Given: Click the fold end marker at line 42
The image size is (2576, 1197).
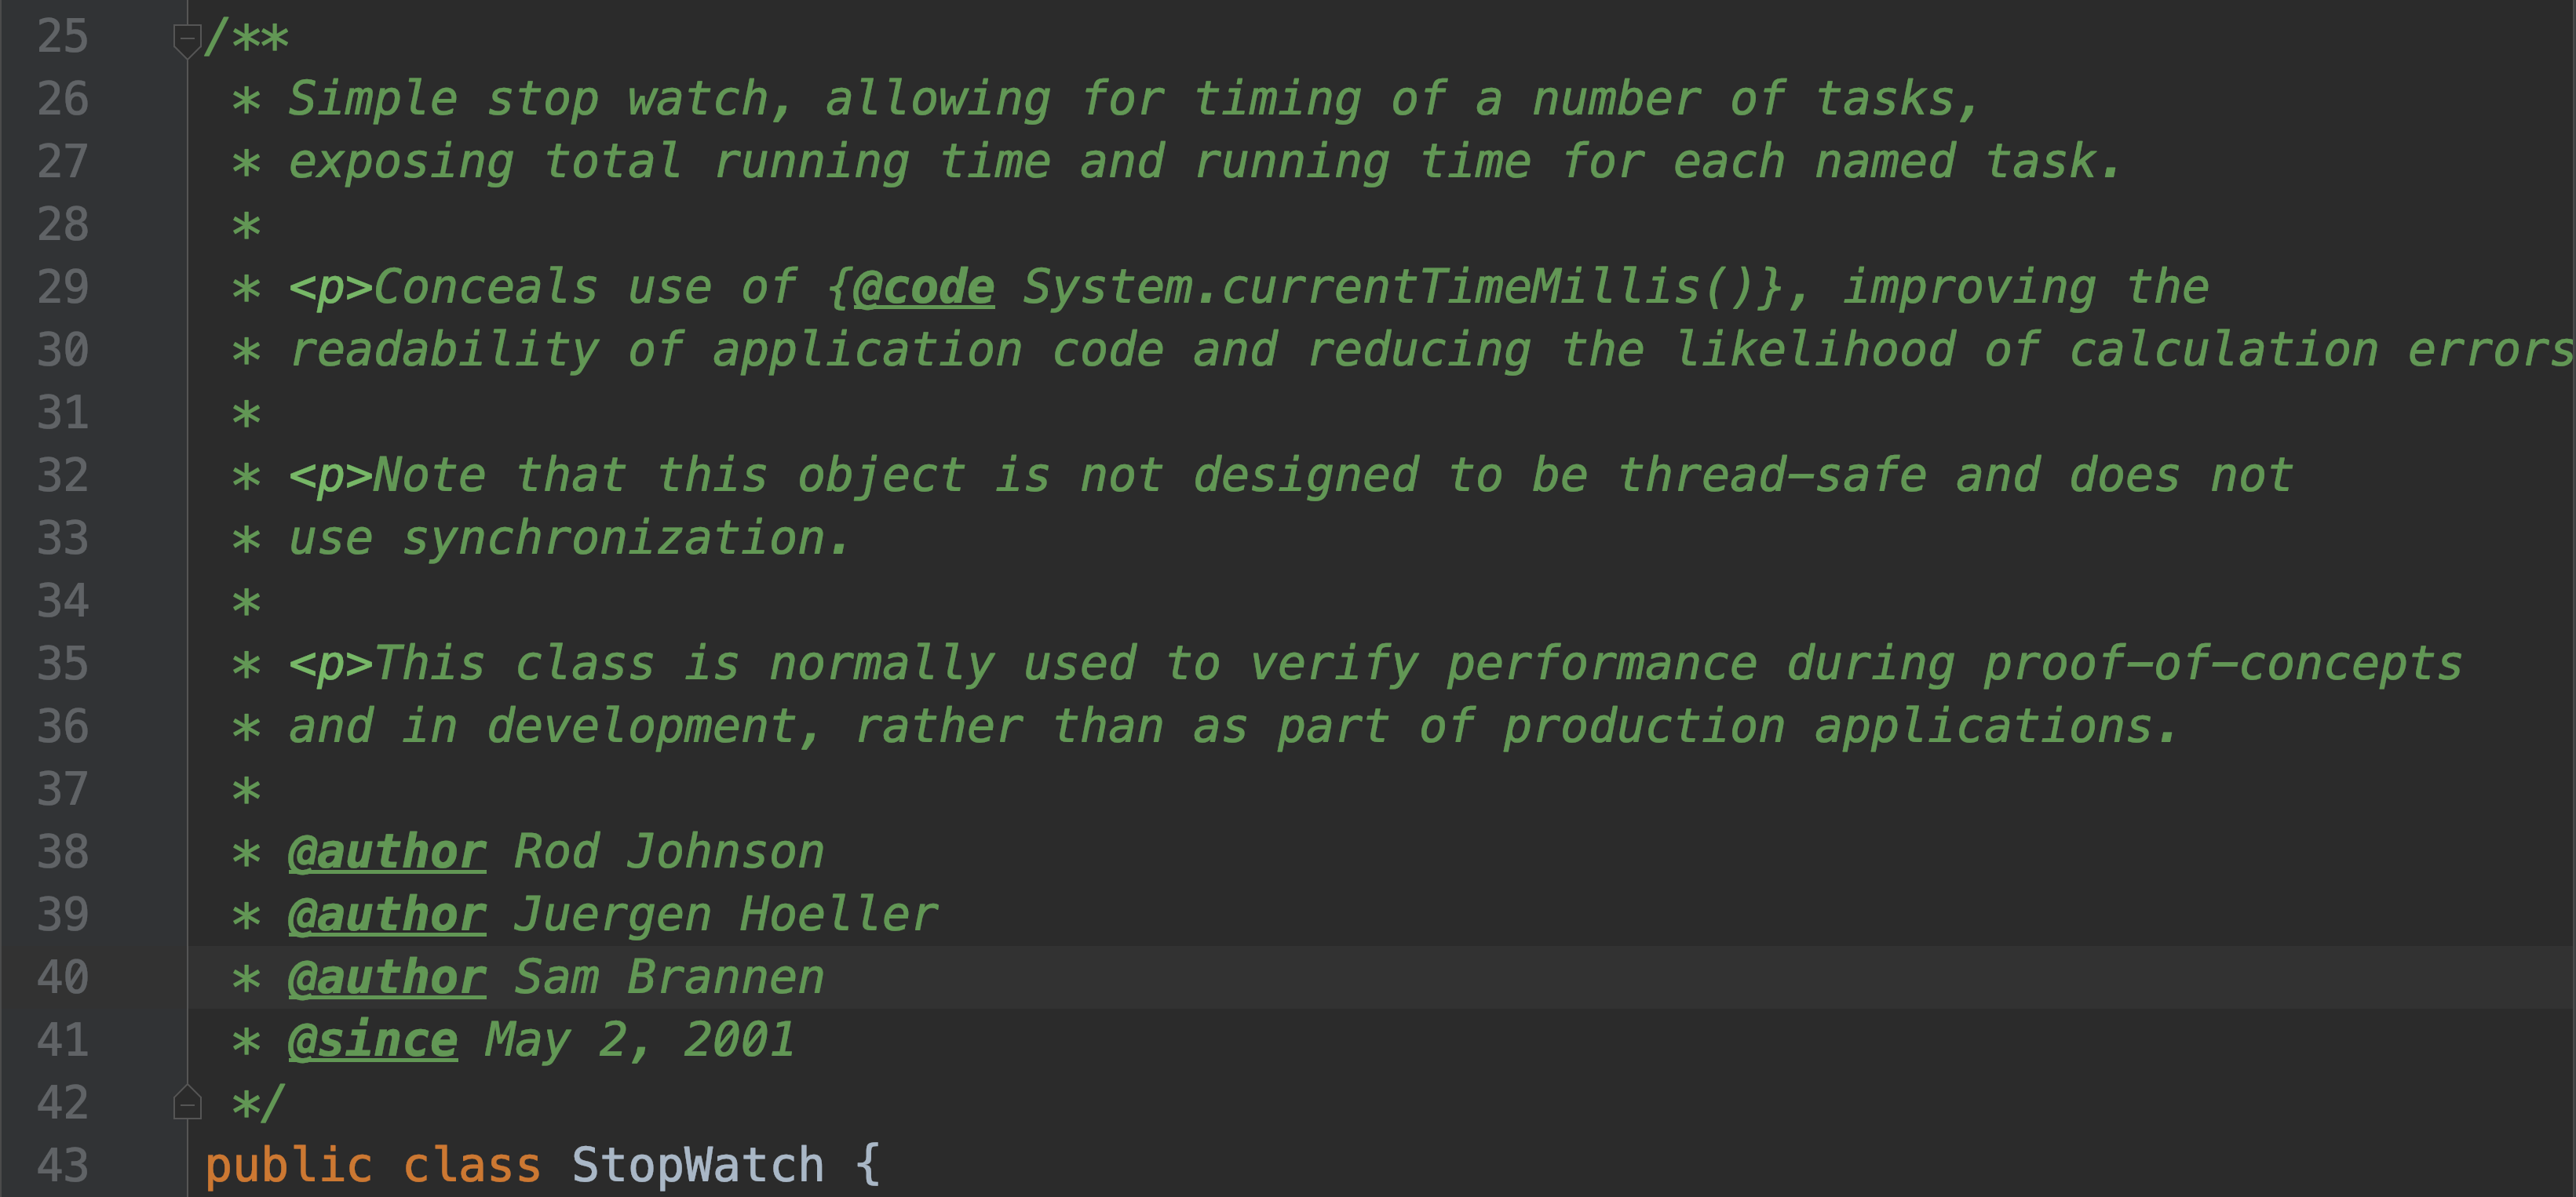Looking at the screenshot, I should (x=187, y=1102).
